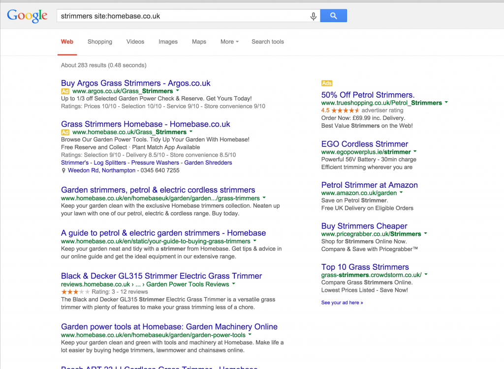The width and height of the screenshot is (504, 369).
Task: Click Compare & Save with Pricegrabber text
Action: coord(370,249)
